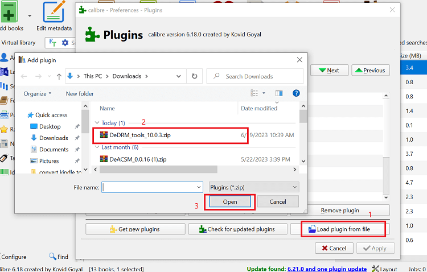Click the Formats book icon in sidebar
Image resolution: width=427 pixels, height=272 pixels.
point(4,101)
